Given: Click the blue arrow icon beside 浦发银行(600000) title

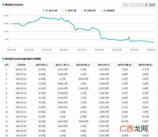Looking at the screenshot, I should coord(3,5).
